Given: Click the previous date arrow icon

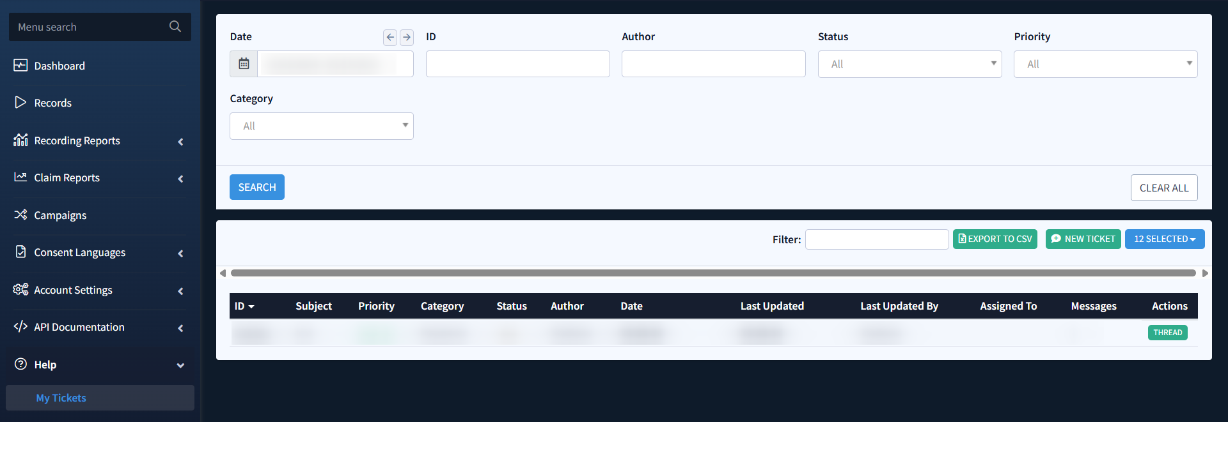Looking at the screenshot, I should [390, 37].
